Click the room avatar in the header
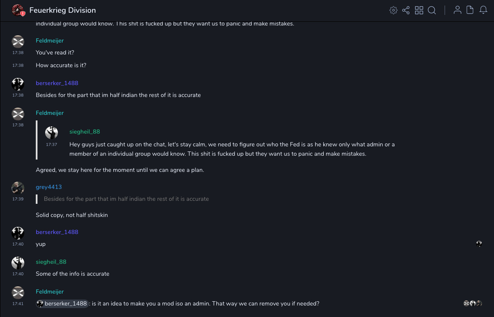The image size is (494, 317). tap(18, 10)
